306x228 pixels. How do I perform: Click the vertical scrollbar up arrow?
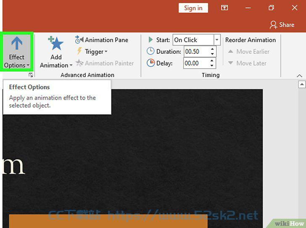[302, 85]
